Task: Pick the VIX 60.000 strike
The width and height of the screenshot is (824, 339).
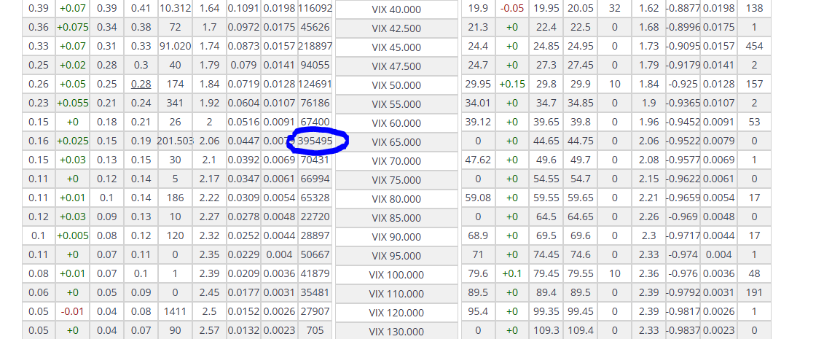Action: pos(396,123)
